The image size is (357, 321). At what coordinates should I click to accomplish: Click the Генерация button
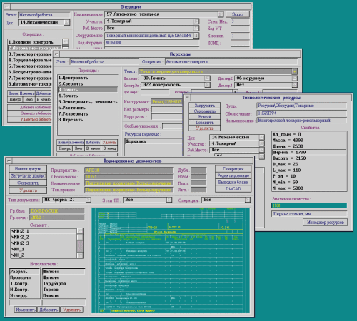coord(233,169)
